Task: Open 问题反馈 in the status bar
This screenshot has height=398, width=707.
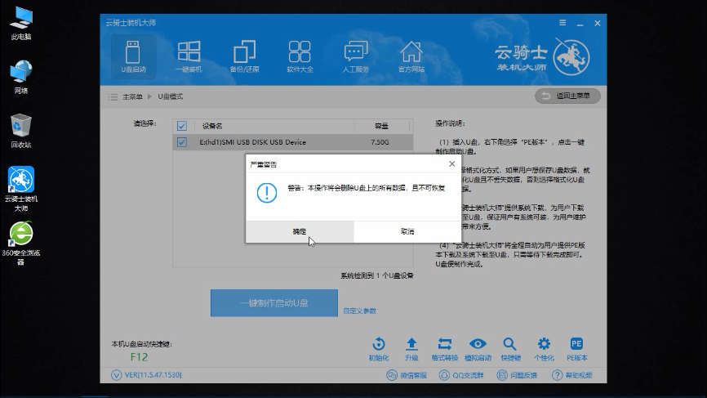Action: (x=517, y=375)
